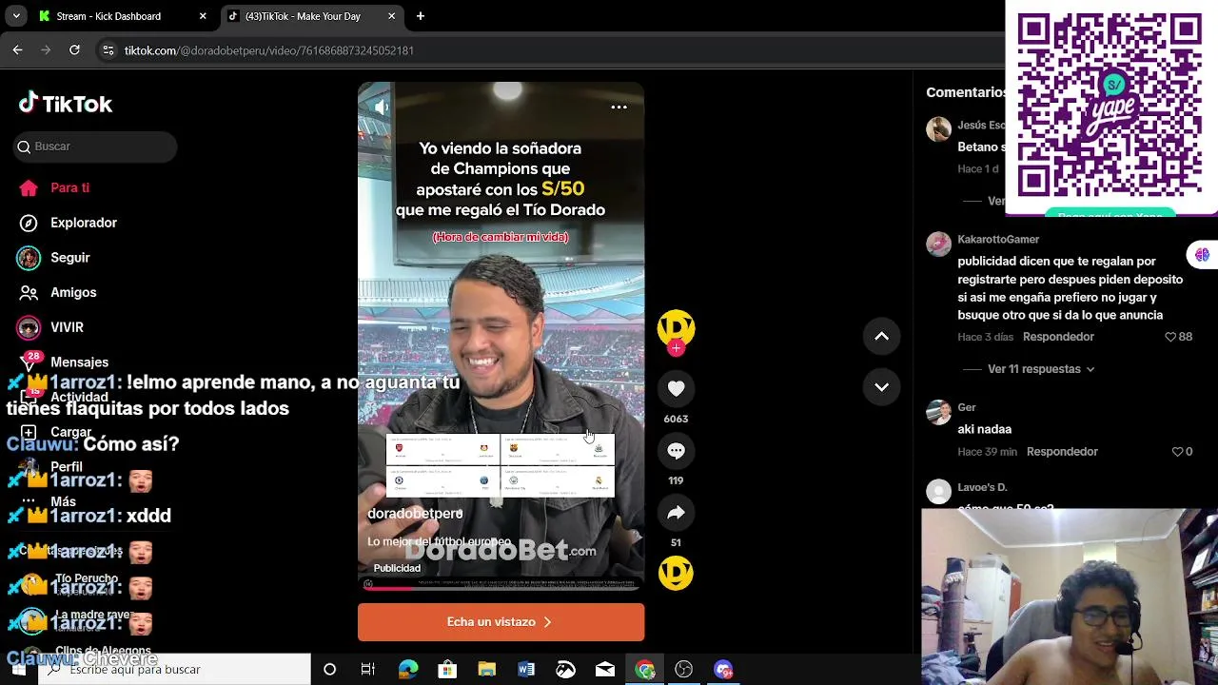Open the Para ti home feed
Screen dimensions: 1218x685
point(55,187)
